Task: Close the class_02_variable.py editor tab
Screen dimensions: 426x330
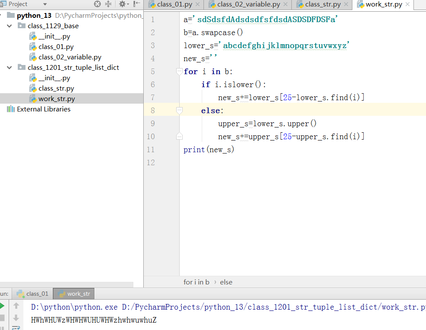Action: (x=286, y=5)
